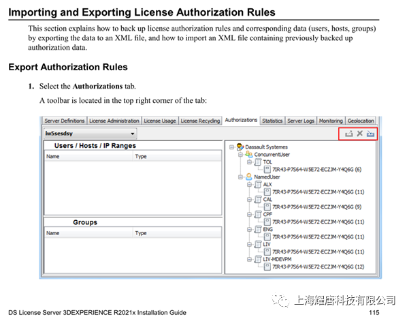Image resolution: width=409 pixels, height=319 pixels.
Task: Click the CPF license document icon
Action: 258,214
